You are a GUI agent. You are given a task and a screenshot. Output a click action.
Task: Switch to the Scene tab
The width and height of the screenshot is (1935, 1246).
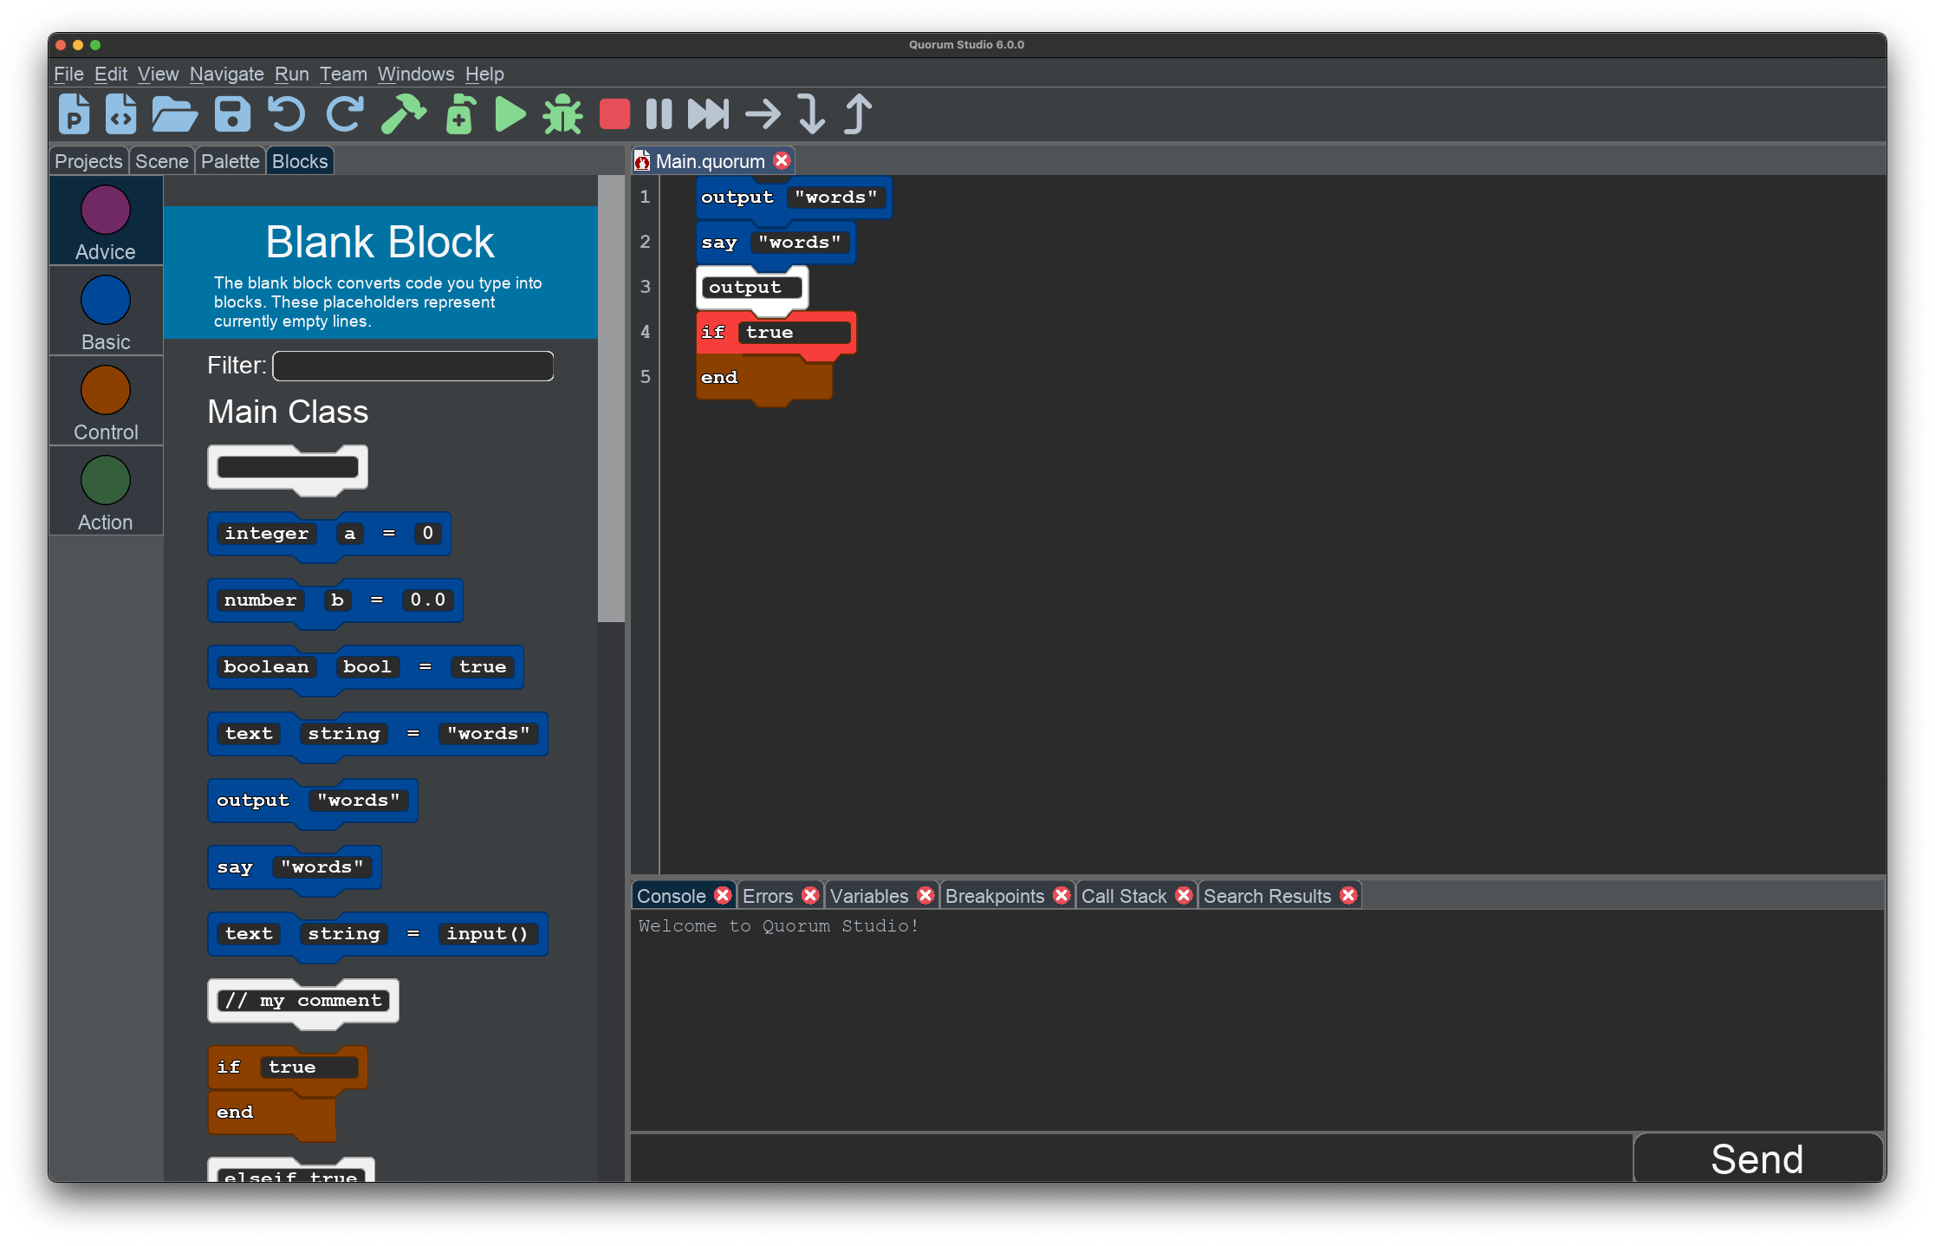pos(159,160)
